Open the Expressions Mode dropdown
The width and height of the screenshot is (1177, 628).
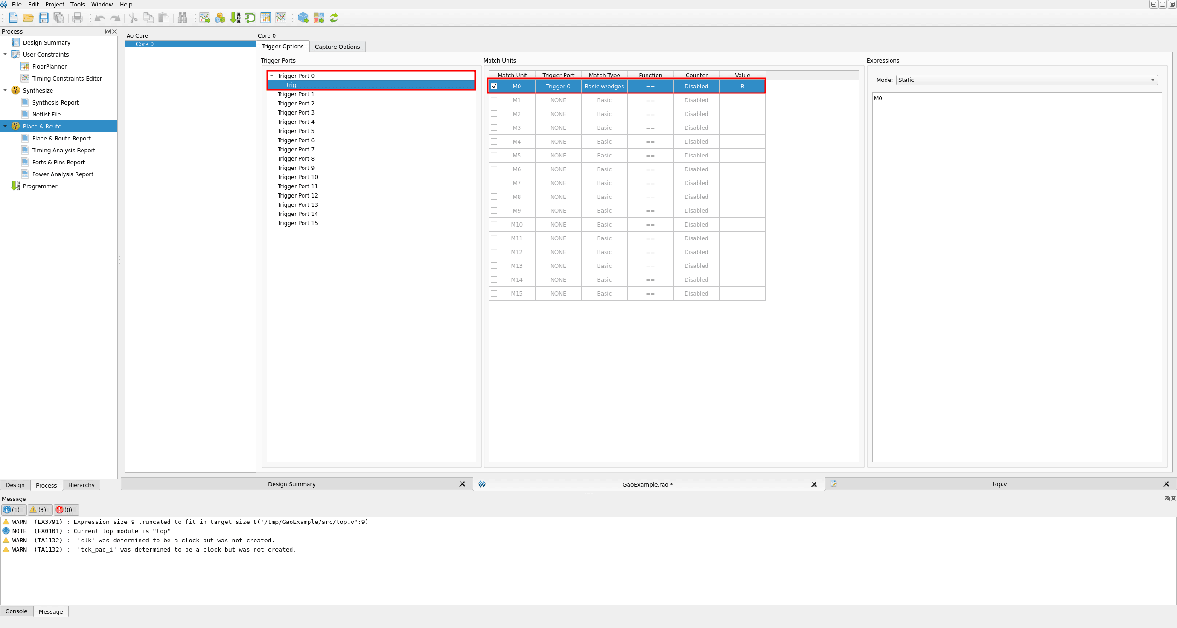(x=1026, y=80)
